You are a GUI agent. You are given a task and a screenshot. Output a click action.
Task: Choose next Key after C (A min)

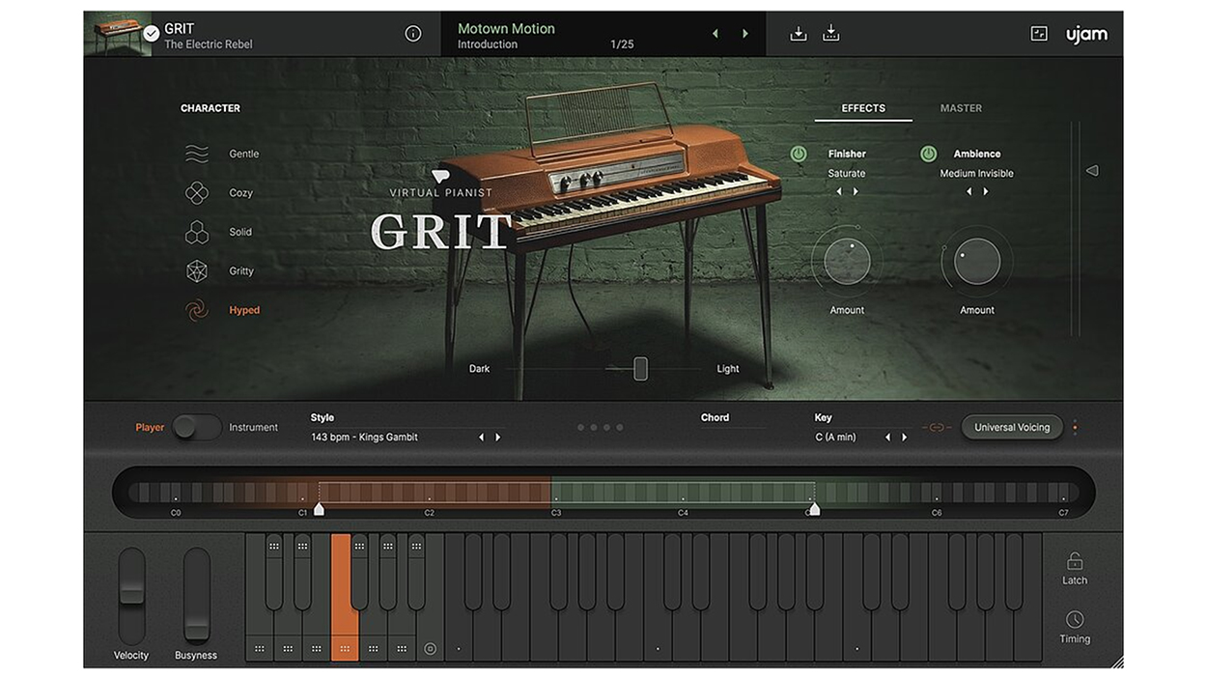pos(904,438)
